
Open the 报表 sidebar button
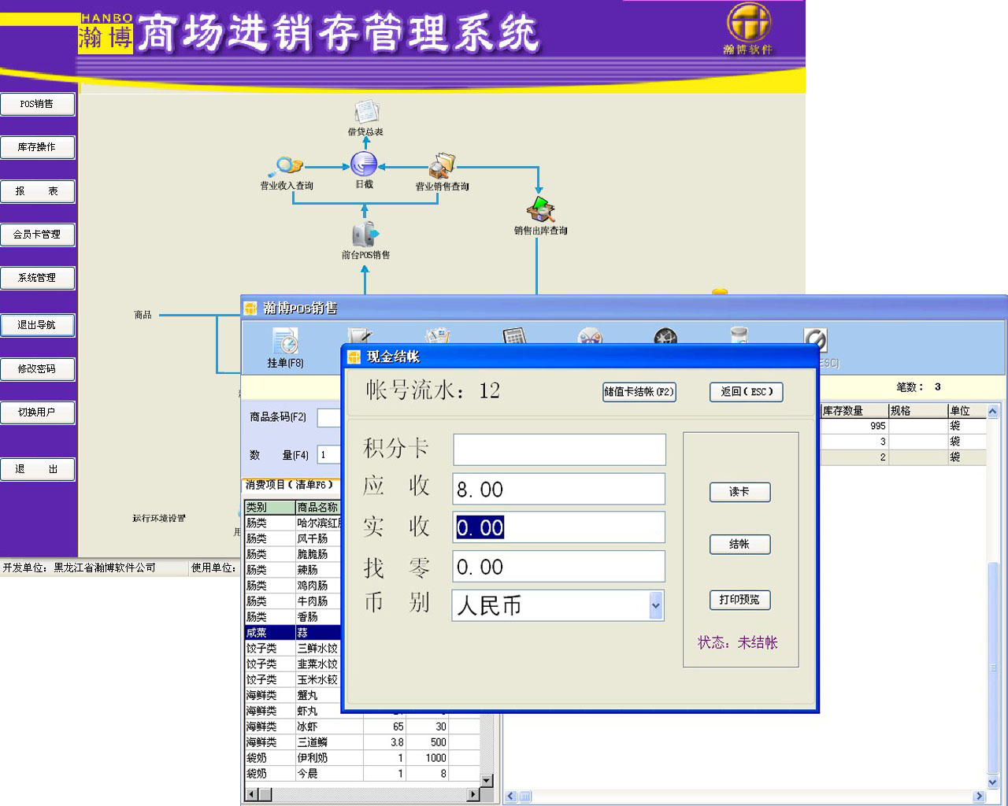pos(37,190)
